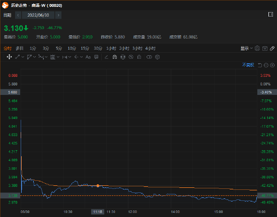
Task: Click the -46.77% axis label
Action: pos(267,195)
